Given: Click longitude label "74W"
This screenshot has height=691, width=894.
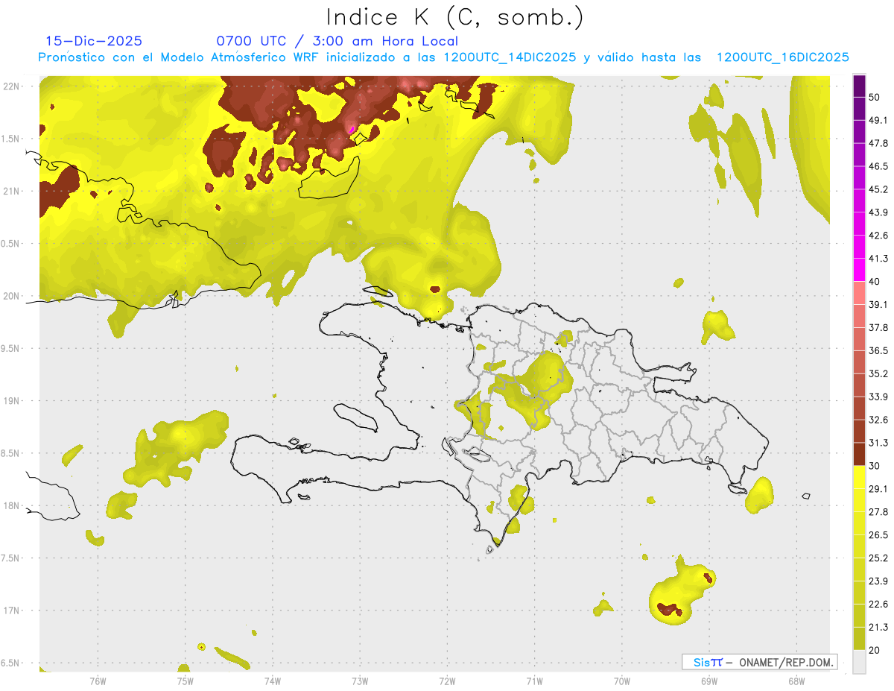Looking at the screenshot, I should [272, 681].
